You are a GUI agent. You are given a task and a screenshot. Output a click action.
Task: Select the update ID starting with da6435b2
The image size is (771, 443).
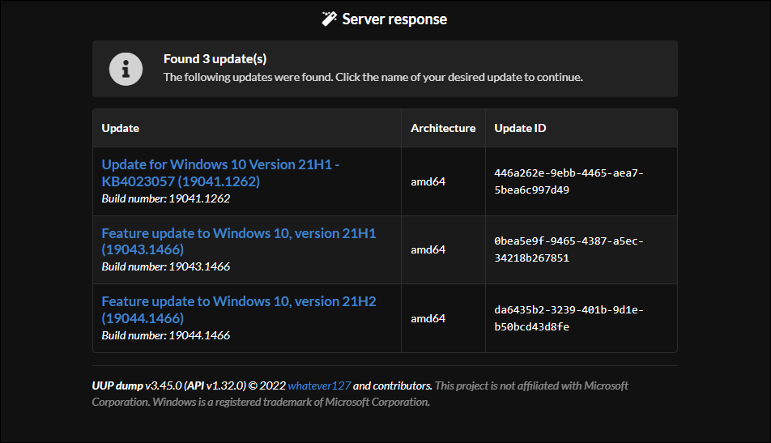(569, 318)
